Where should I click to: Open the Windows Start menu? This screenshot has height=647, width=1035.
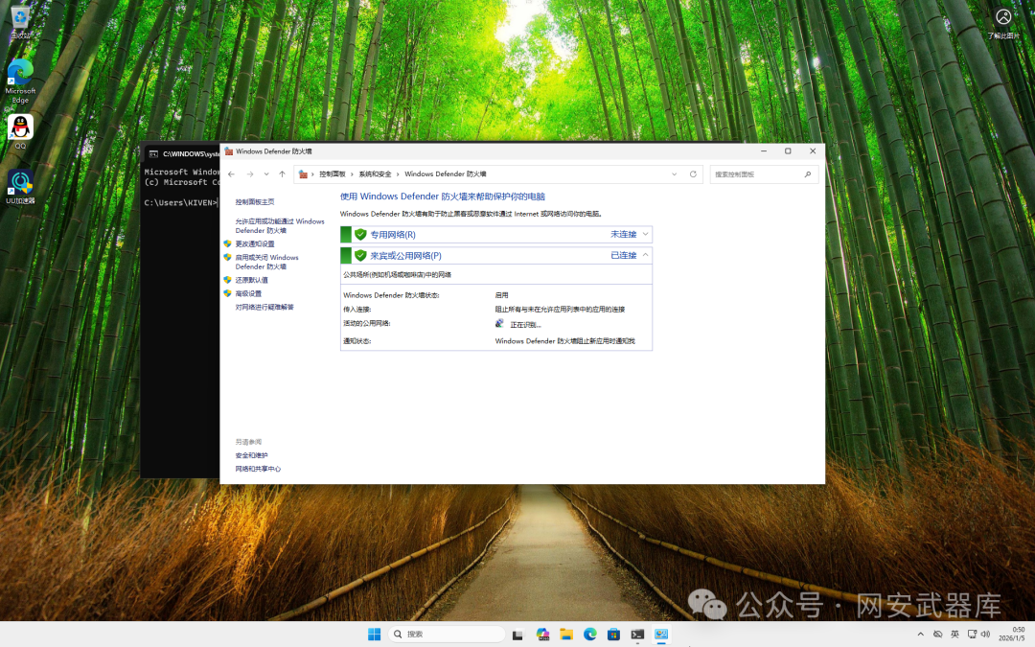375,635
